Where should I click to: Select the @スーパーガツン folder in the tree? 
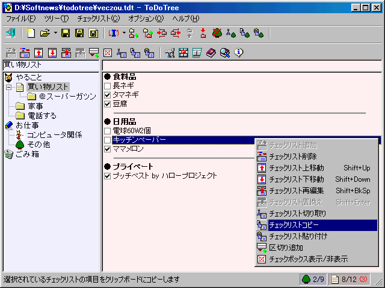pos(67,97)
